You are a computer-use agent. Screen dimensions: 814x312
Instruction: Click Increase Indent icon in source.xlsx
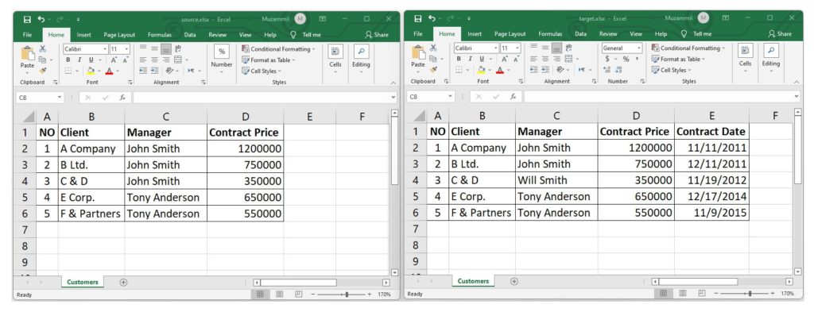click(154, 71)
